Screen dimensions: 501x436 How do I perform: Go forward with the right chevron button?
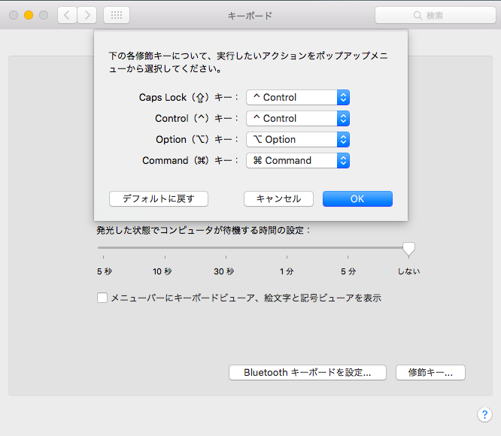pos(87,15)
